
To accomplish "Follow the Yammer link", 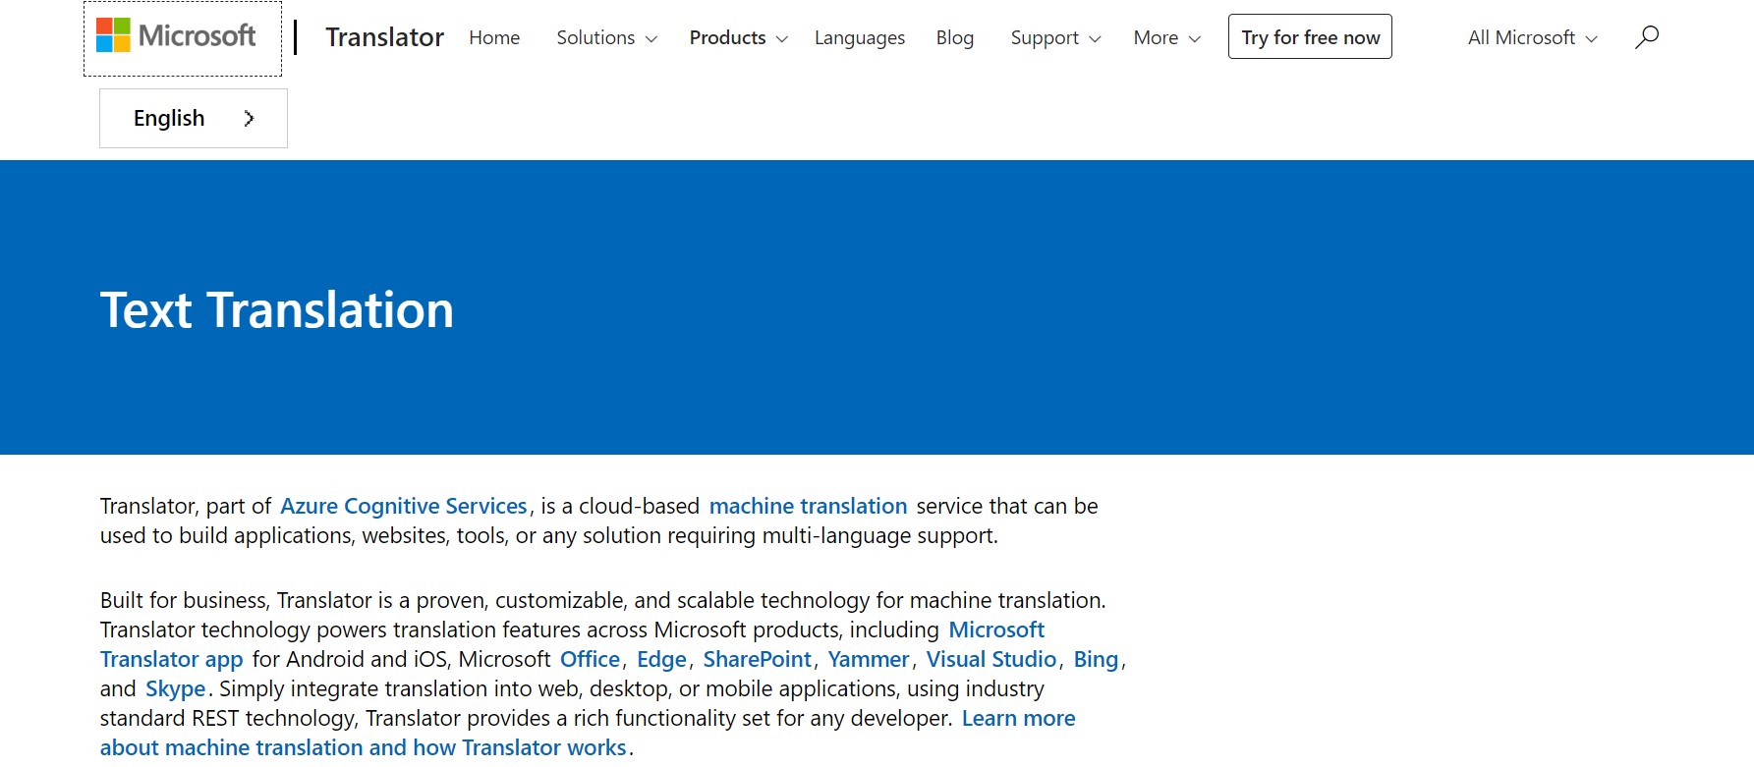I will 869,659.
